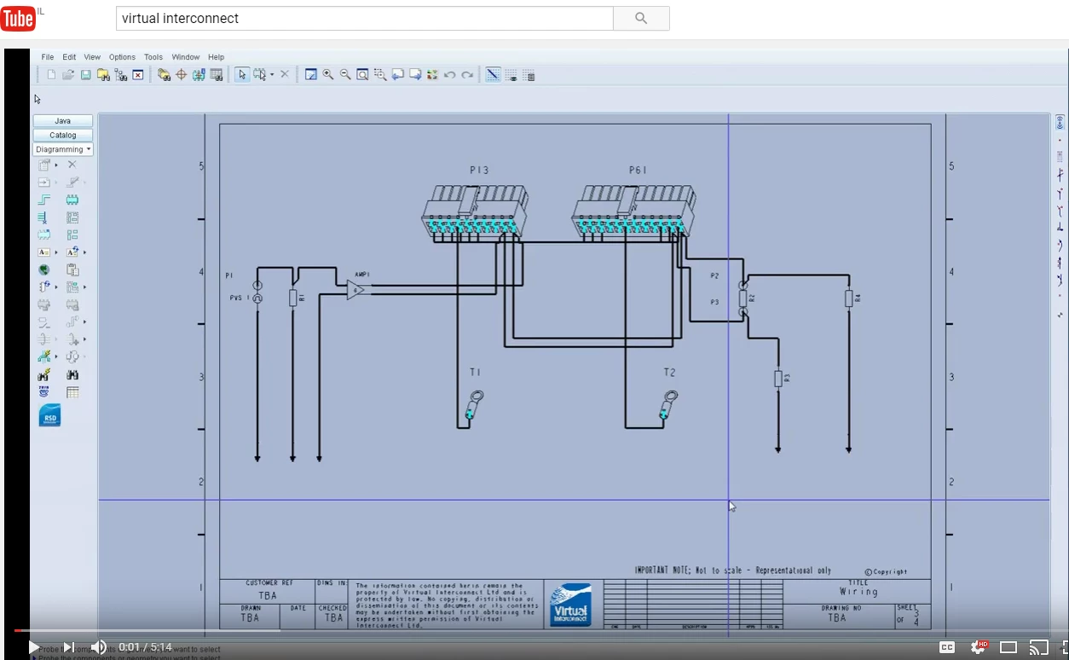The height and width of the screenshot is (660, 1069).
Task: Click the Zoom In magnifier icon
Action: [x=328, y=75]
